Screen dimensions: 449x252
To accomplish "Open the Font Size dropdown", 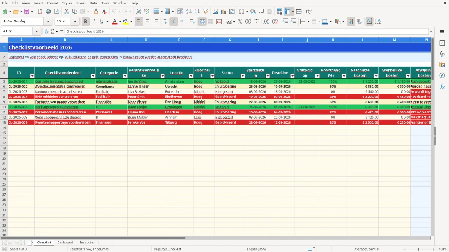I will coord(75,21).
